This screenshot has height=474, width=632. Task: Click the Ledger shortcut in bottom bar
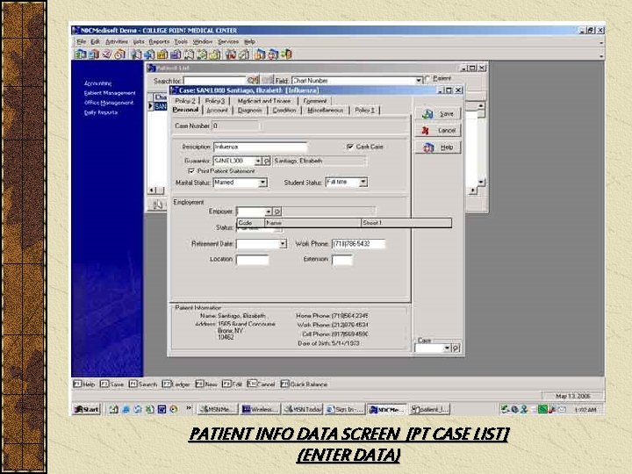(176, 384)
